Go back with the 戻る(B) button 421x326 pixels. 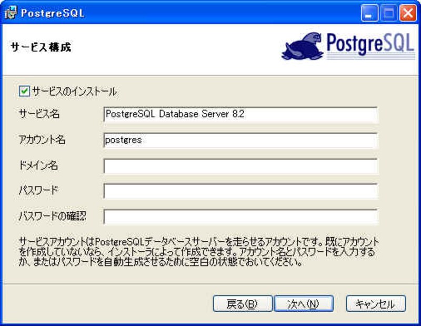(243, 304)
